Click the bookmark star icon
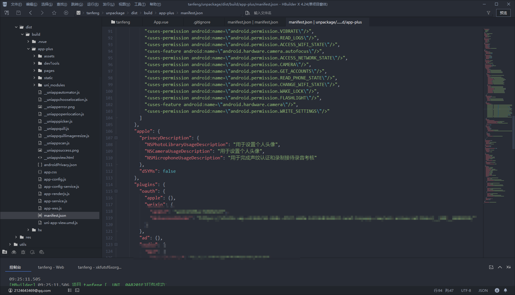The image size is (515, 295). coord(54,13)
